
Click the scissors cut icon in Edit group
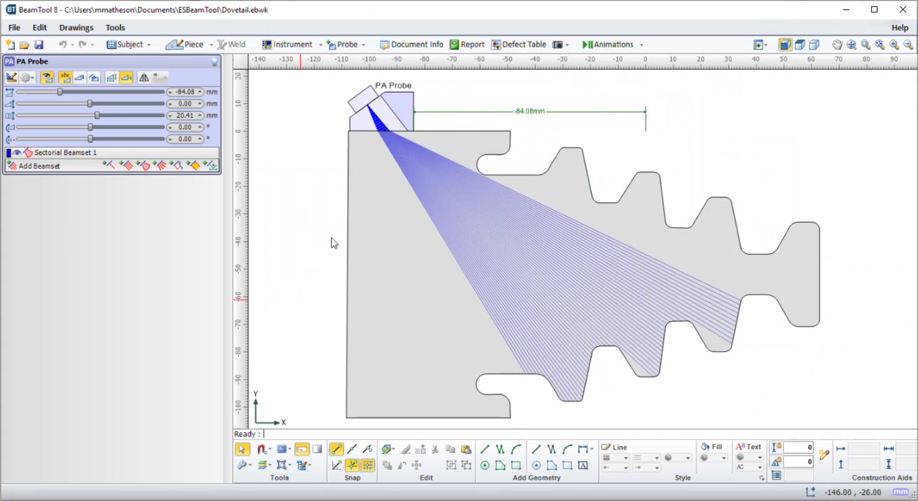pyautogui.click(x=435, y=449)
